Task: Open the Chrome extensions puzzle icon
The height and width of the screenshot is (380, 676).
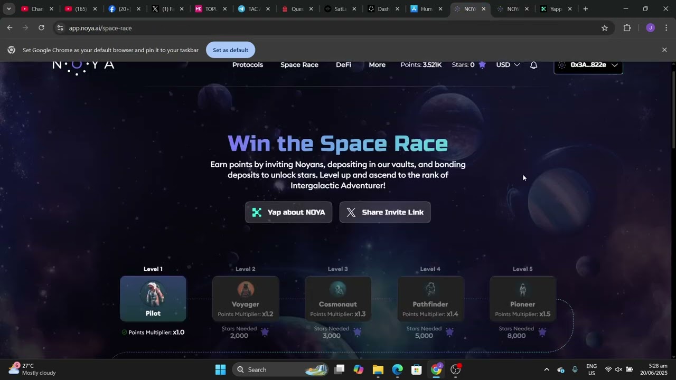Action: pos(627,28)
